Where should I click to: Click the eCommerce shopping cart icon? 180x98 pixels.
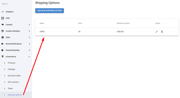click(3, 57)
